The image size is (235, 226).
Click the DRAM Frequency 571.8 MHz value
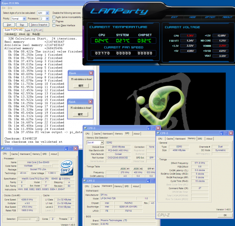[x=200, y=163]
